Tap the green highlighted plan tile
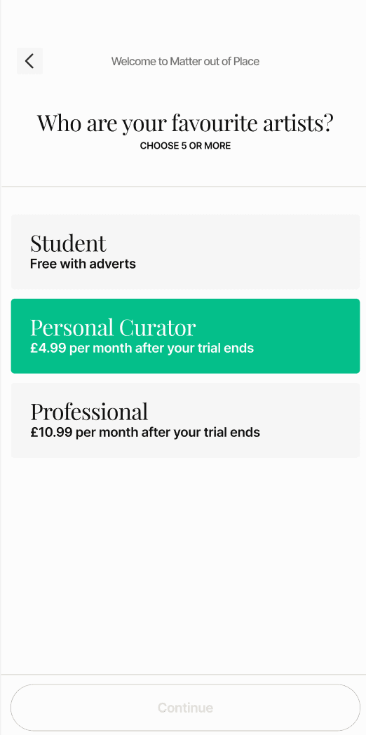 coord(185,336)
